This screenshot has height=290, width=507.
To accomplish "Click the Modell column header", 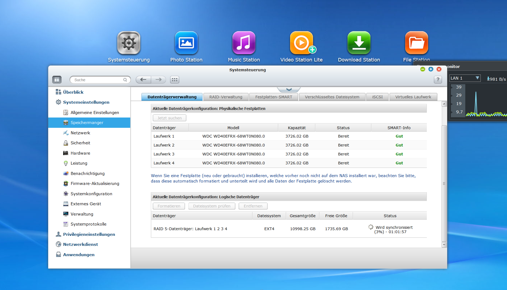I will 233,128.
